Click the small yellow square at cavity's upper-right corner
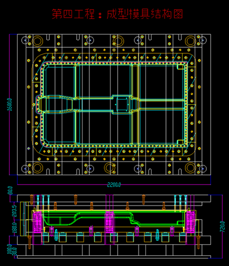229x266 pixels. click(180, 67)
